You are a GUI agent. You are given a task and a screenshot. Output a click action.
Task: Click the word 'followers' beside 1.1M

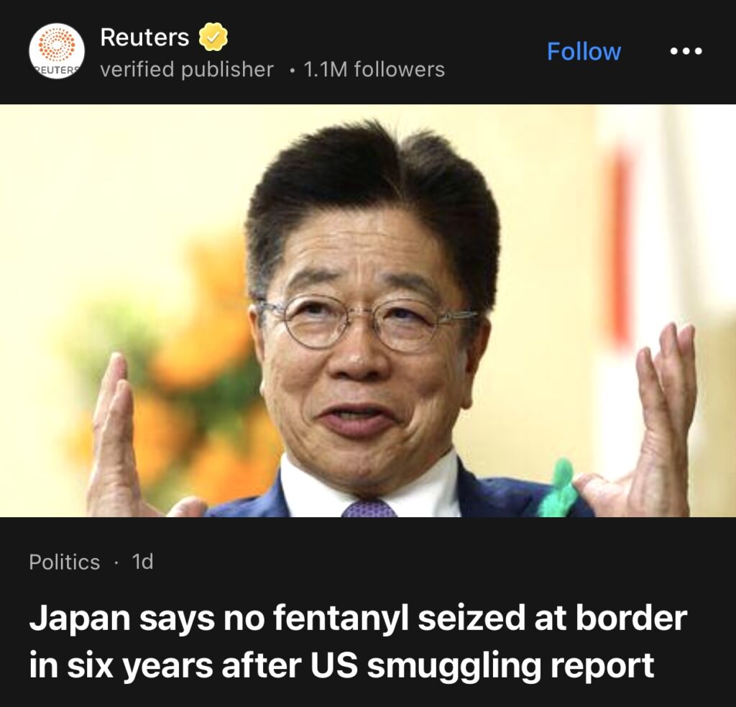(x=399, y=70)
